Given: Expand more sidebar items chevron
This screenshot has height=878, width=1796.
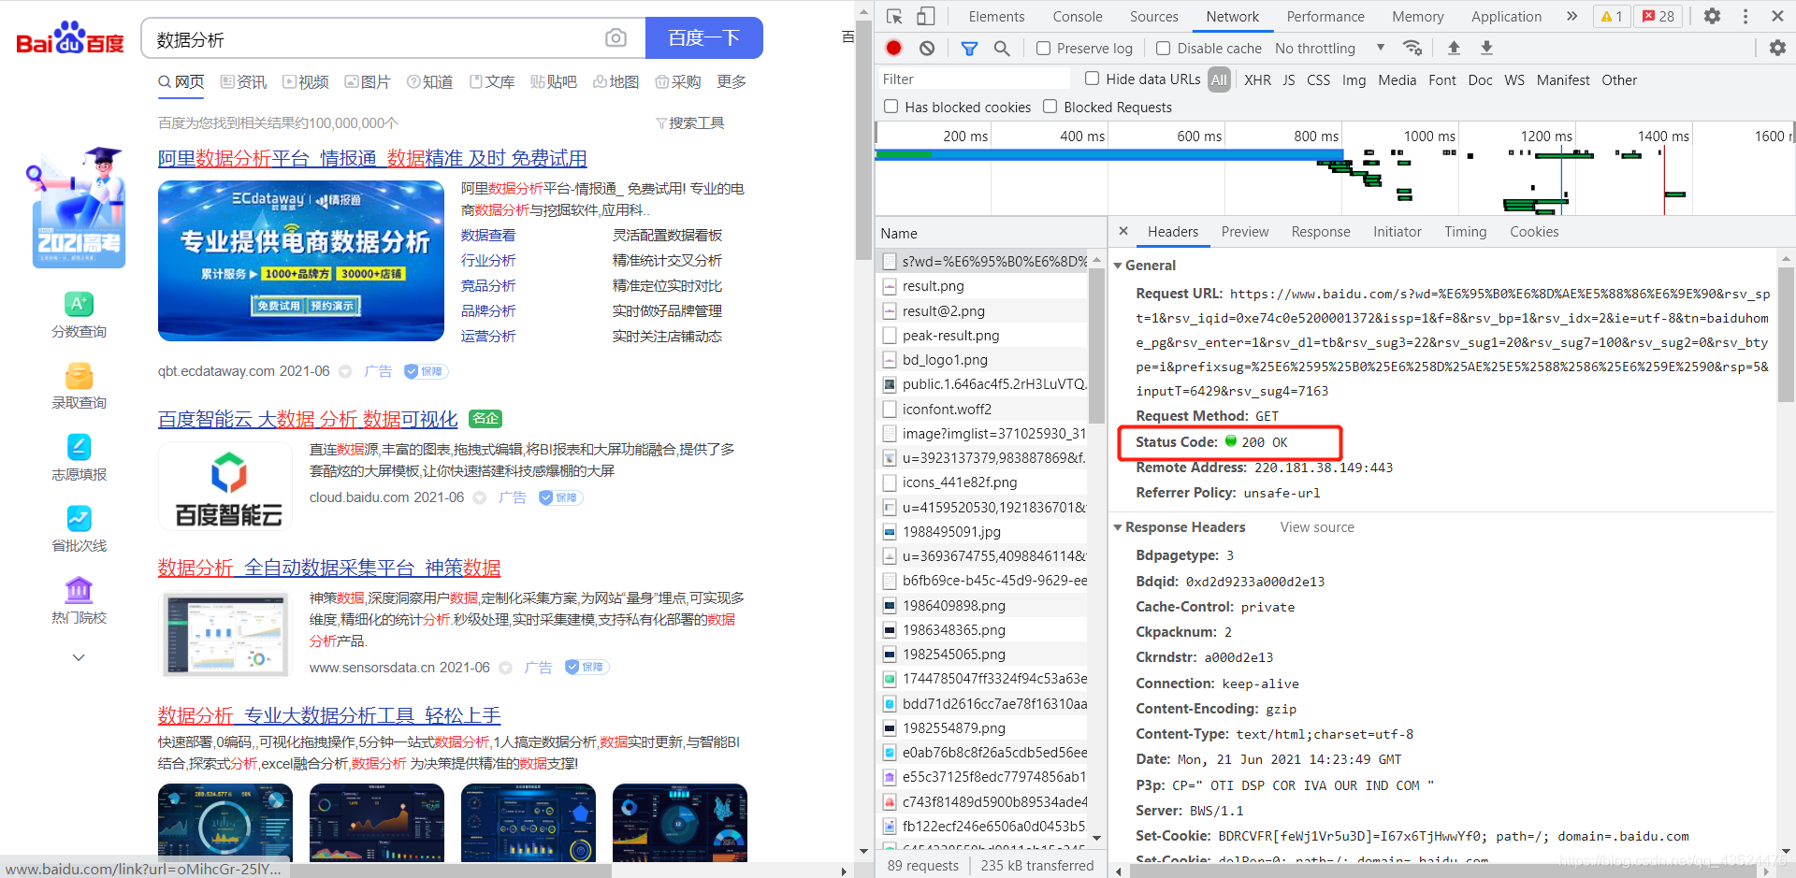Looking at the screenshot, I should (x=79, y=657).
